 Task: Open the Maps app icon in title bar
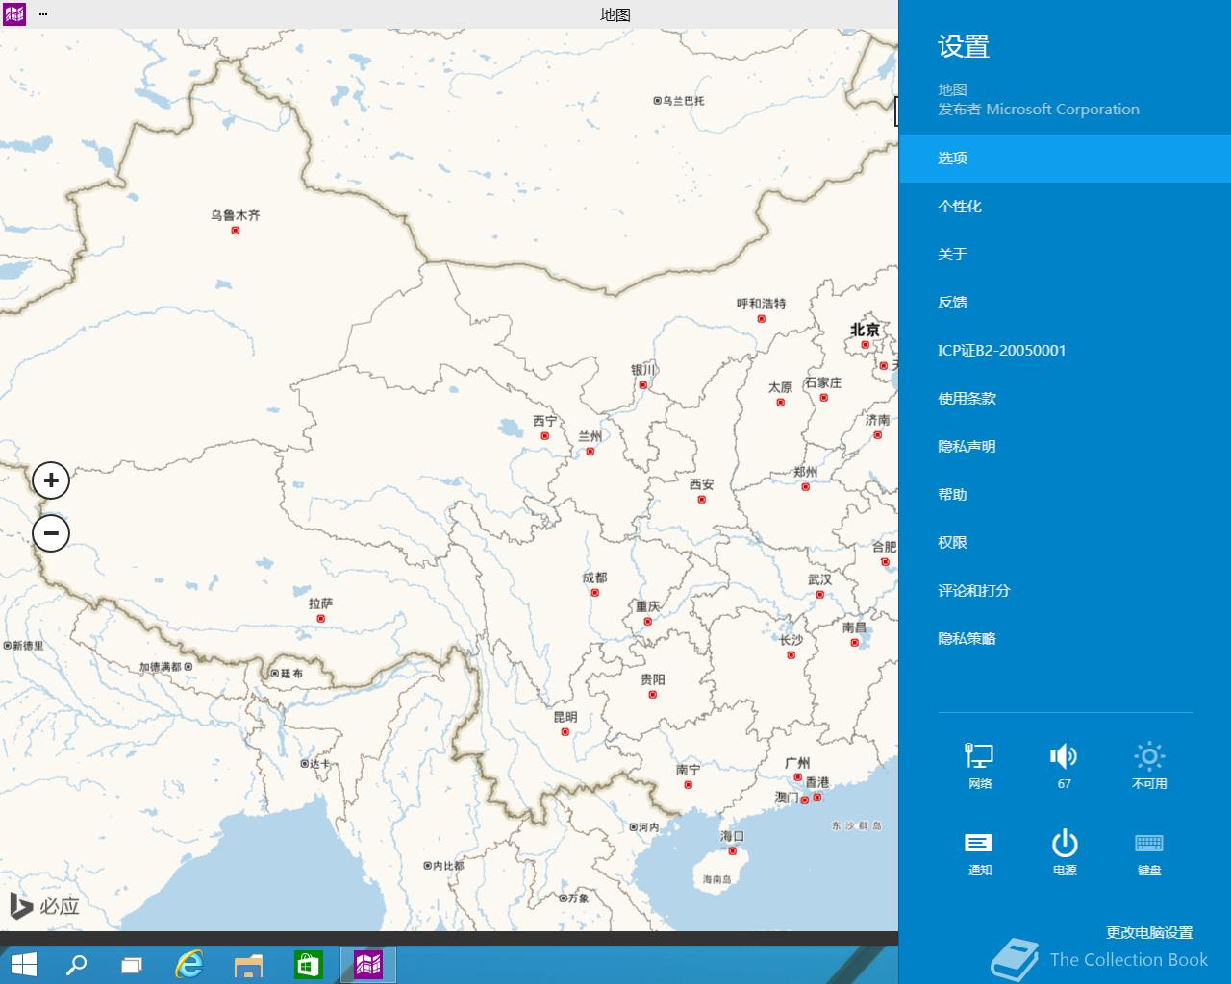(x=14, y=13)
